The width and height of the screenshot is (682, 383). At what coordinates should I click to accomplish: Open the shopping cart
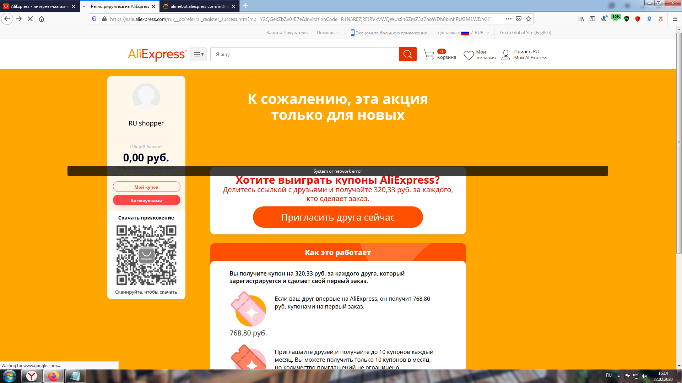[x=429, y=55]
